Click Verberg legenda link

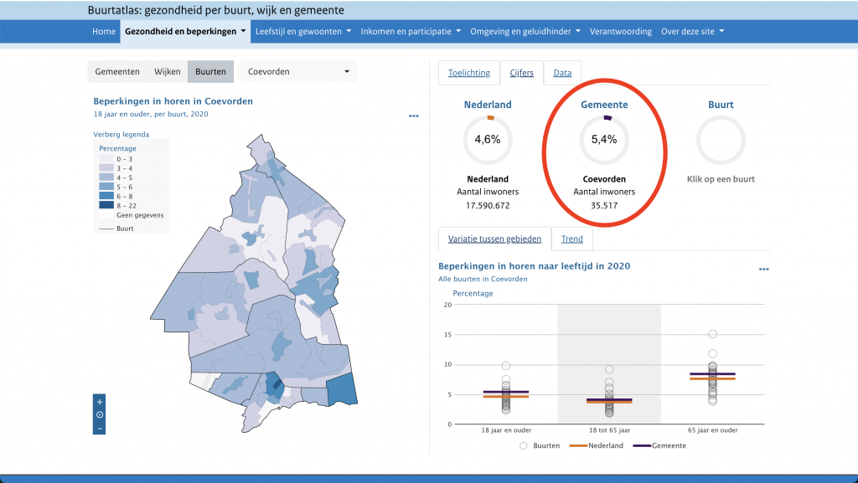[121, 135]
